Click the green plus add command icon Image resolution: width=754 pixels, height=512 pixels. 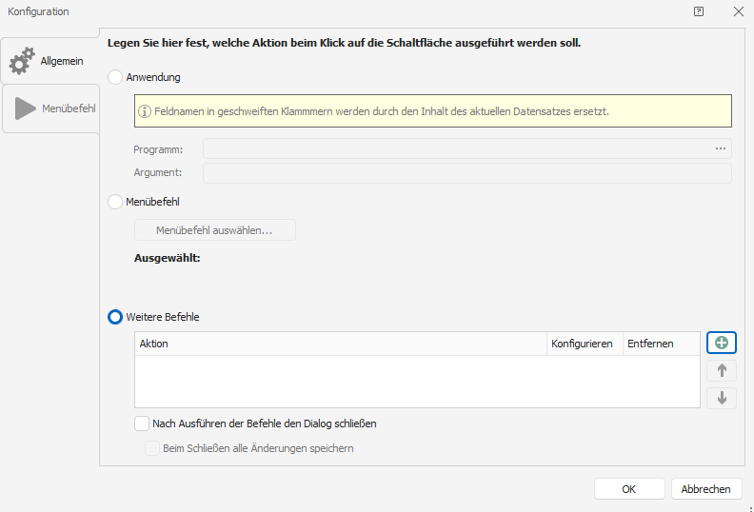[721, 343]
